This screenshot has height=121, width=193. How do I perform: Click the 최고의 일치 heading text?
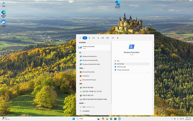click(x=82, y=42)
